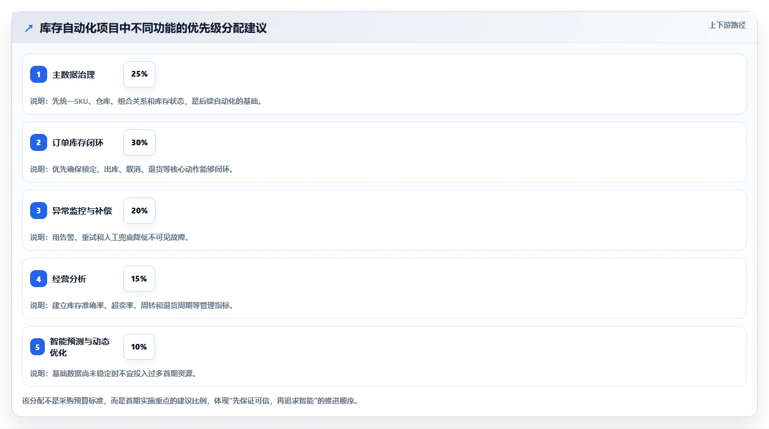This screenshot has width=769, height=429.
Task: Click footer note starting 该分配不是采购预算标准
Action: (x=190, y=401)
